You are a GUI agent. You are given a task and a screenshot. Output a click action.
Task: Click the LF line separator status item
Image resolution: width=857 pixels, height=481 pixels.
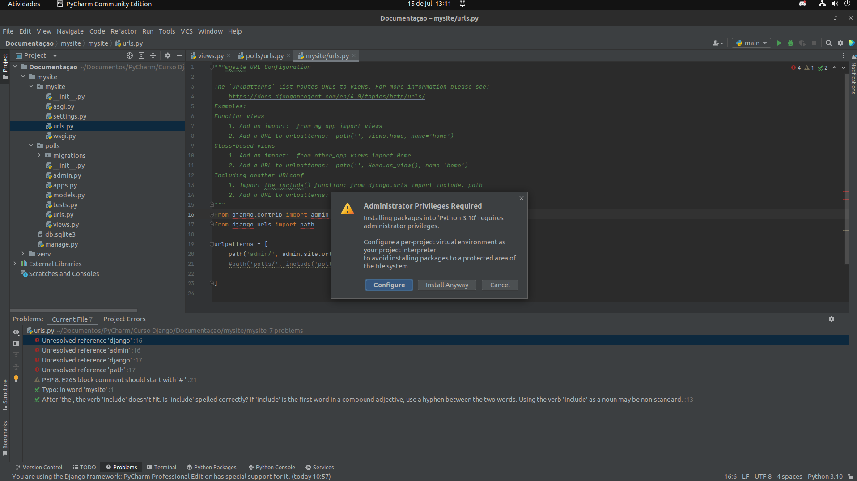(x=745, y=477)
